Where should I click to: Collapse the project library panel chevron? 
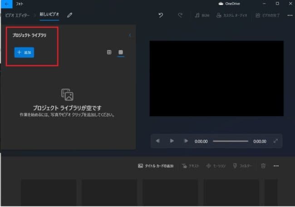(130, 35)
